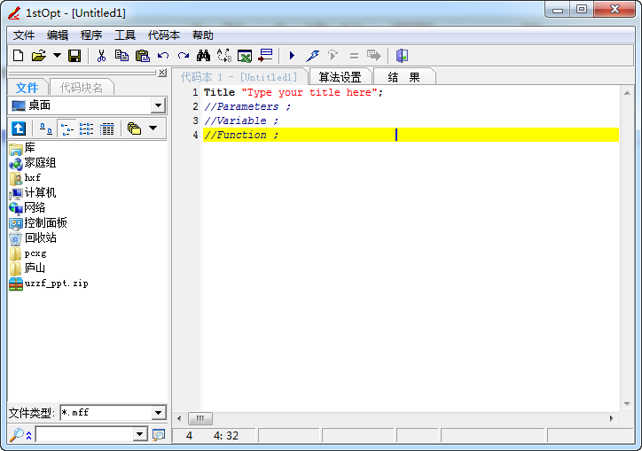Click the Excel spreadsheet toolbar icon
The image size is (642, 451).
pyautogui.click(x=245, y=56)
